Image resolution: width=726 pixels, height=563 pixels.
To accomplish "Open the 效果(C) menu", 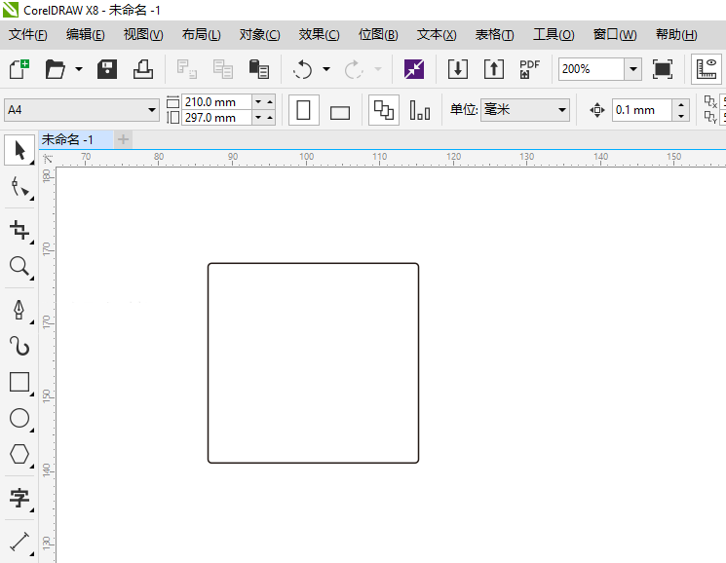I will (319, 34).
